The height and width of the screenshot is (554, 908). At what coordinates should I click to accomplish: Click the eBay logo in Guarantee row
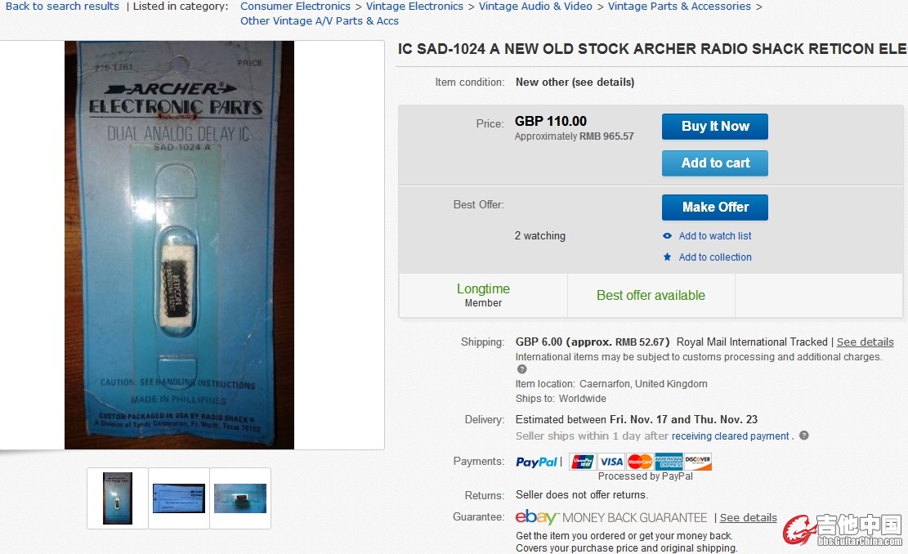coord(536,516)
